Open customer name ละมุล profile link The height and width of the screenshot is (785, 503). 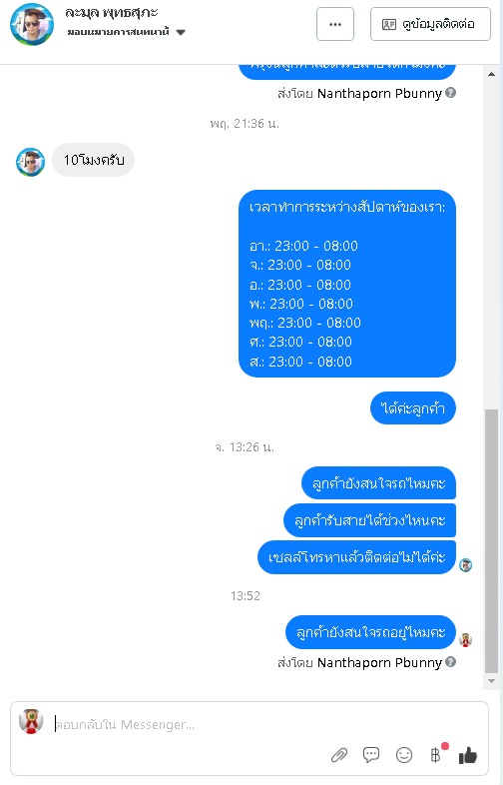click(112, 14)
